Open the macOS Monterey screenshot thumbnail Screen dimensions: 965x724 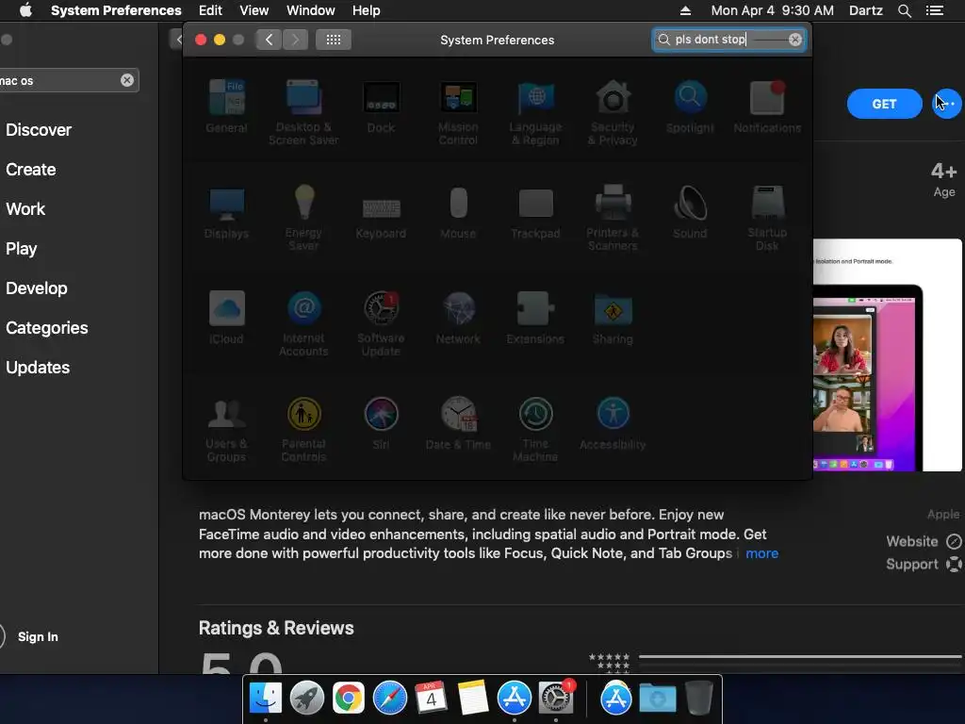tap(887, 355)
